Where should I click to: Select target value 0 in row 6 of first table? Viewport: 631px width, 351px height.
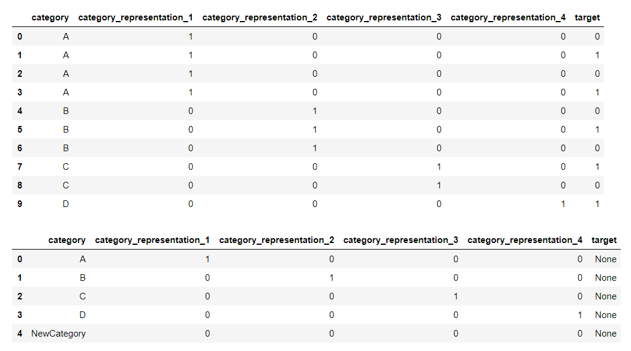(x=597, y=149)
